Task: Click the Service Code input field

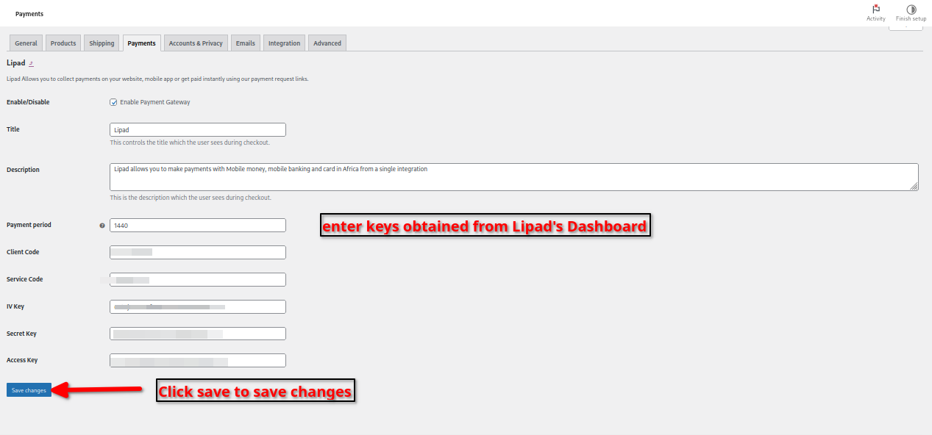Action: click(198, 279)
